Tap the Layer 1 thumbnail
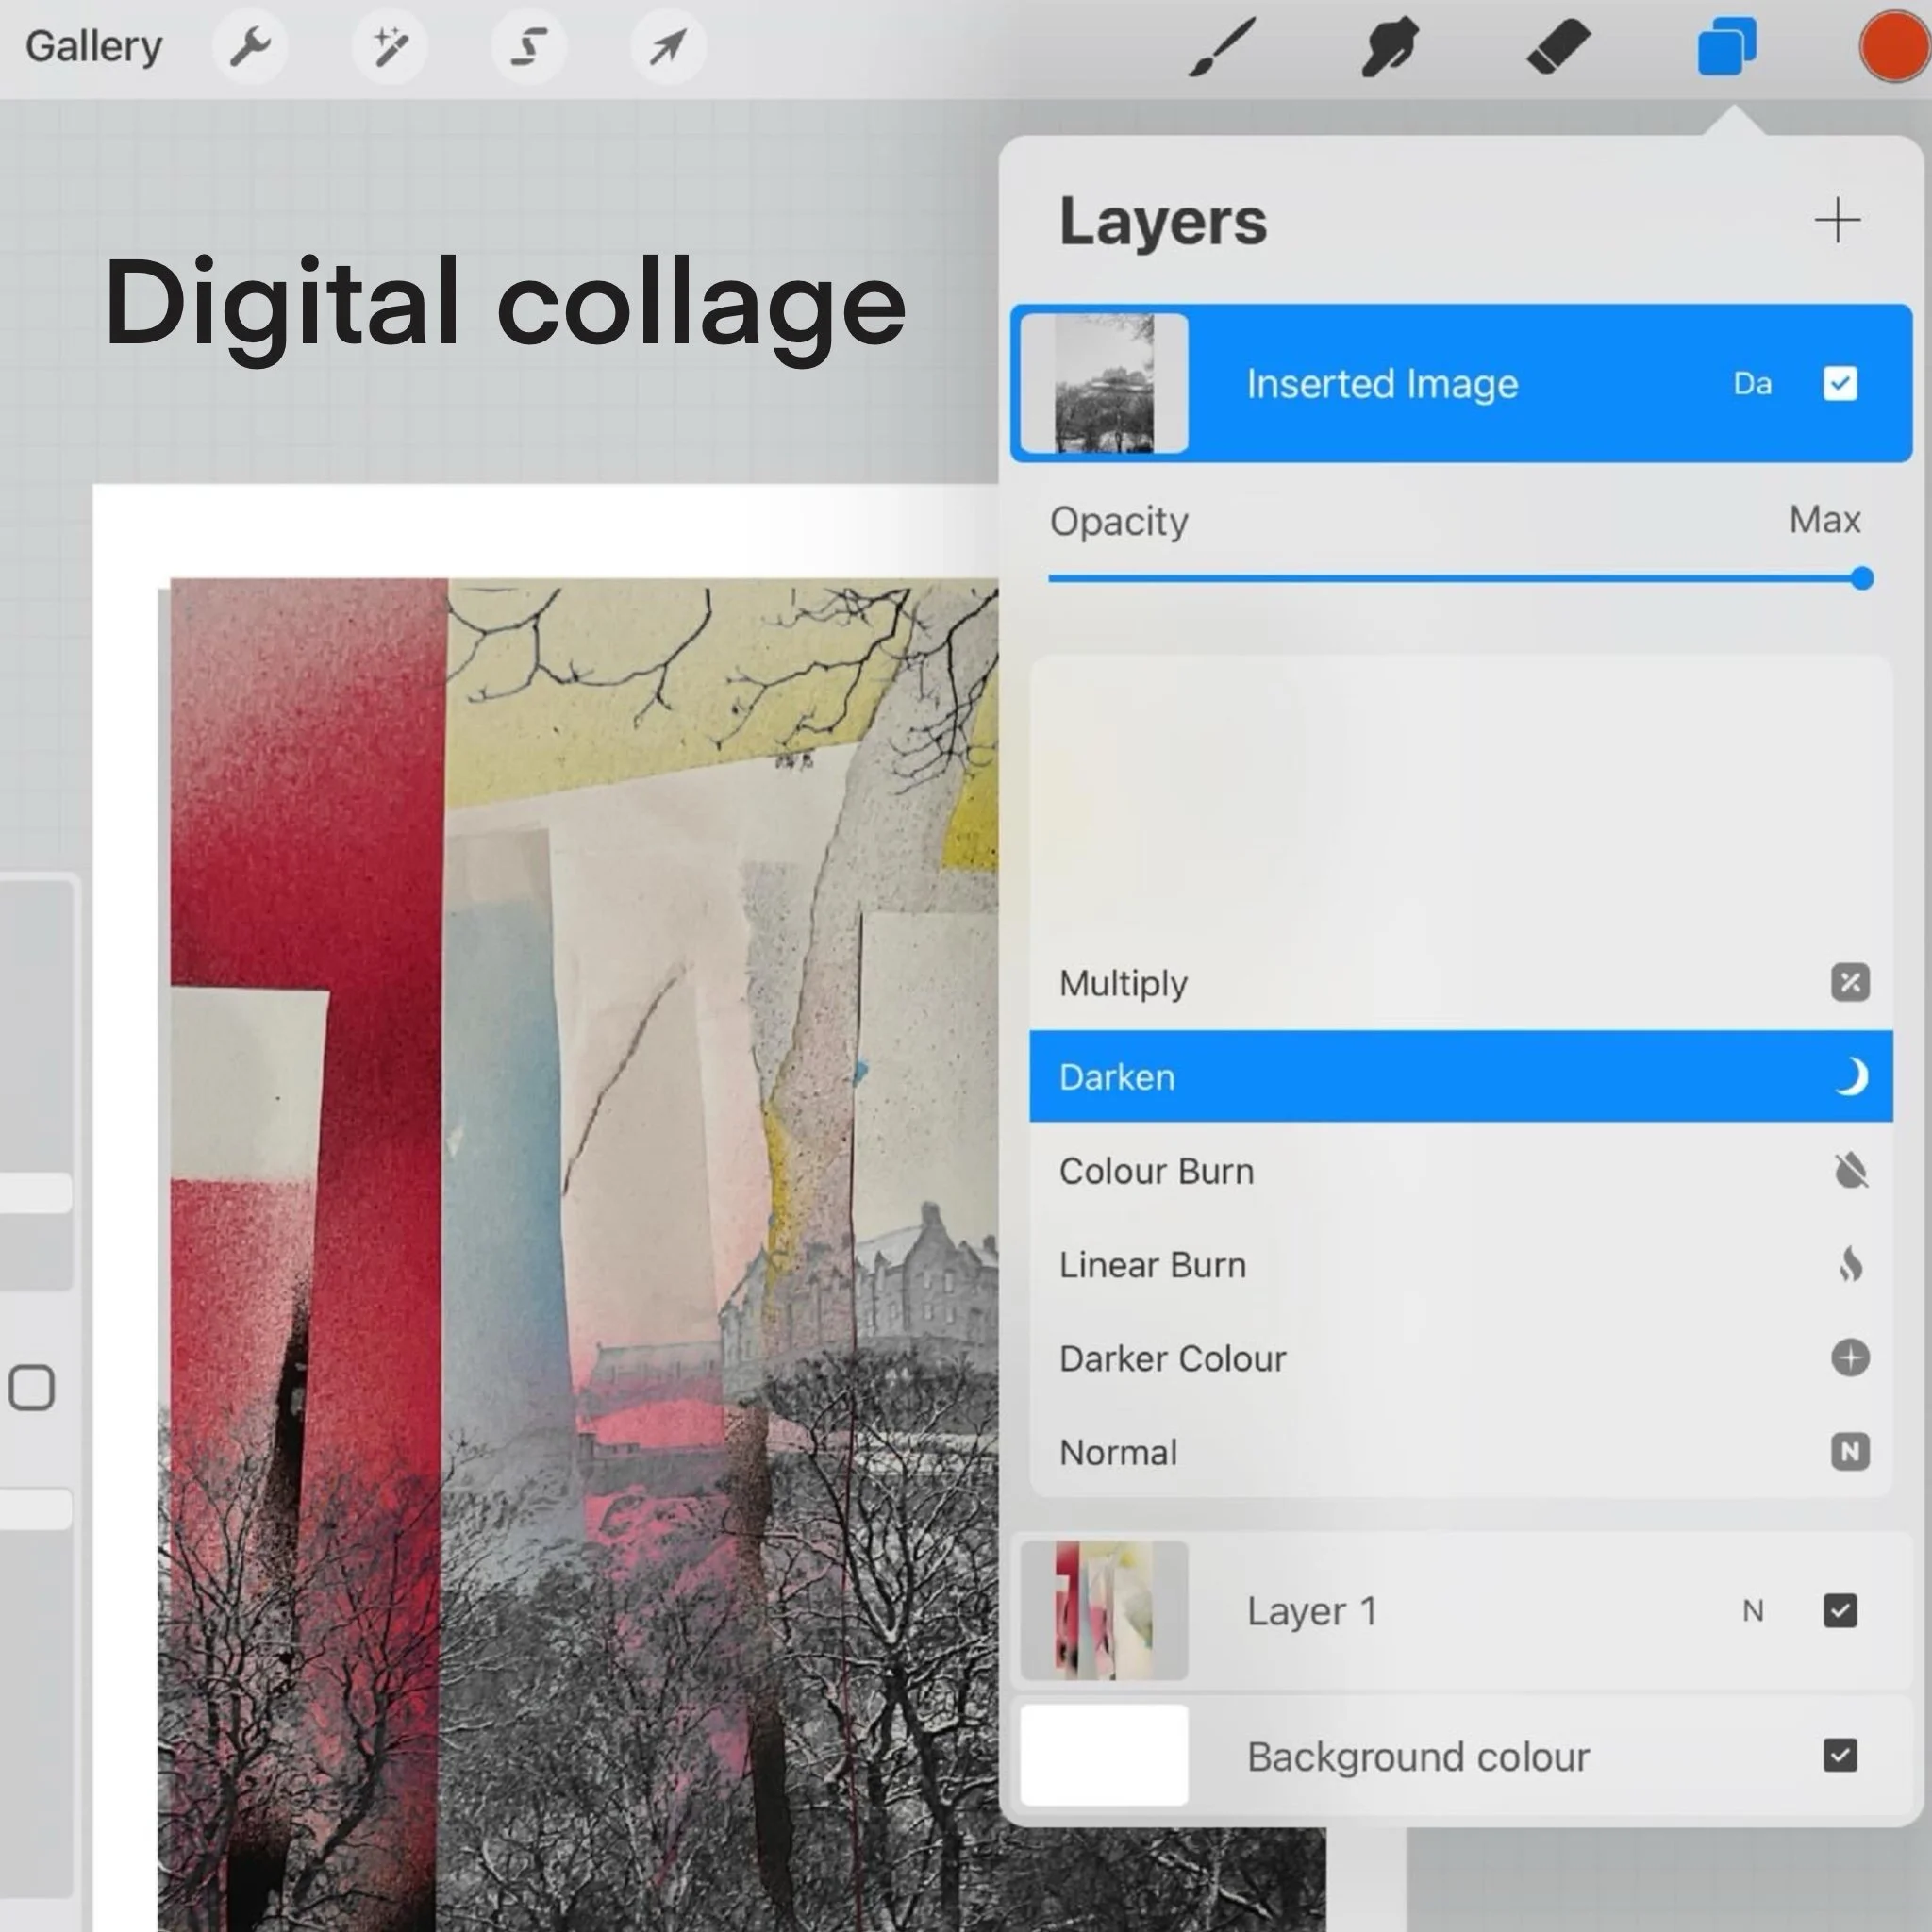 coord(1104,1611)
